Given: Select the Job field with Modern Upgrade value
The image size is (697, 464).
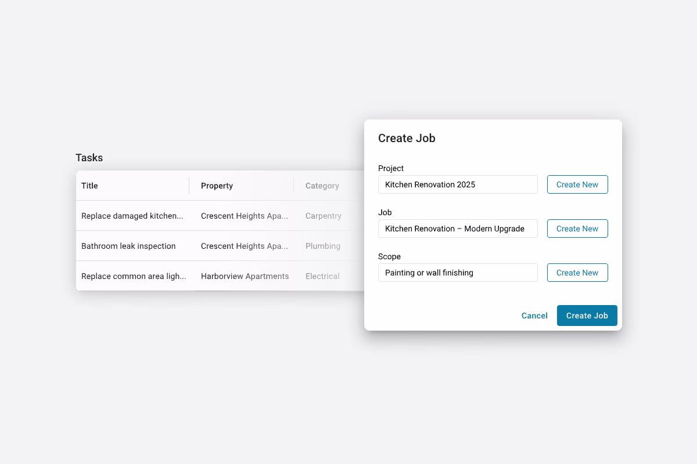Looking at the screenshot, I should pyautogui.click(x=458, y=229).
